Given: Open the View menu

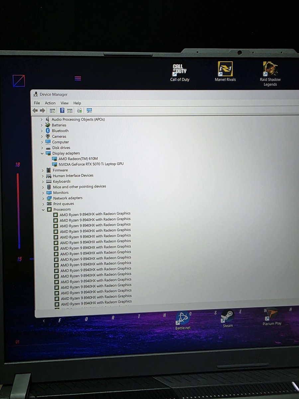Looking at the screenshot, I should pos(64,103).
